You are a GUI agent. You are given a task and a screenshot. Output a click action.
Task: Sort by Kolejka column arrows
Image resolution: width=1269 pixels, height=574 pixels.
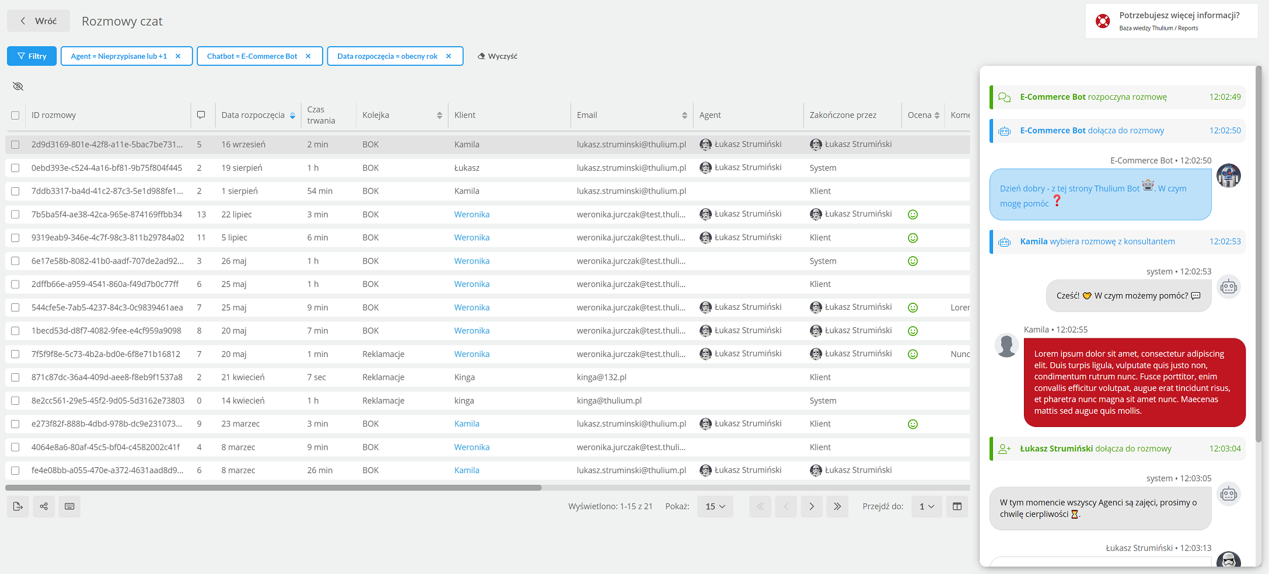tap(439, 116)
